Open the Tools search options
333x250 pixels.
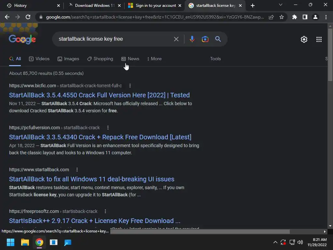[x=215, y=59]
